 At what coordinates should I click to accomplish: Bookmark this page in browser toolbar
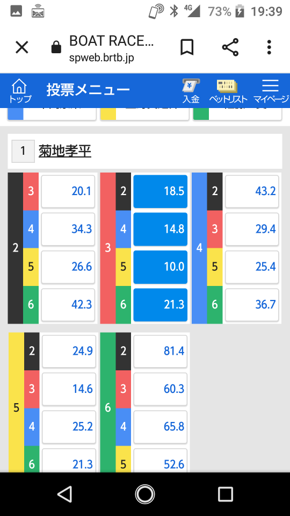coord(187,48)
